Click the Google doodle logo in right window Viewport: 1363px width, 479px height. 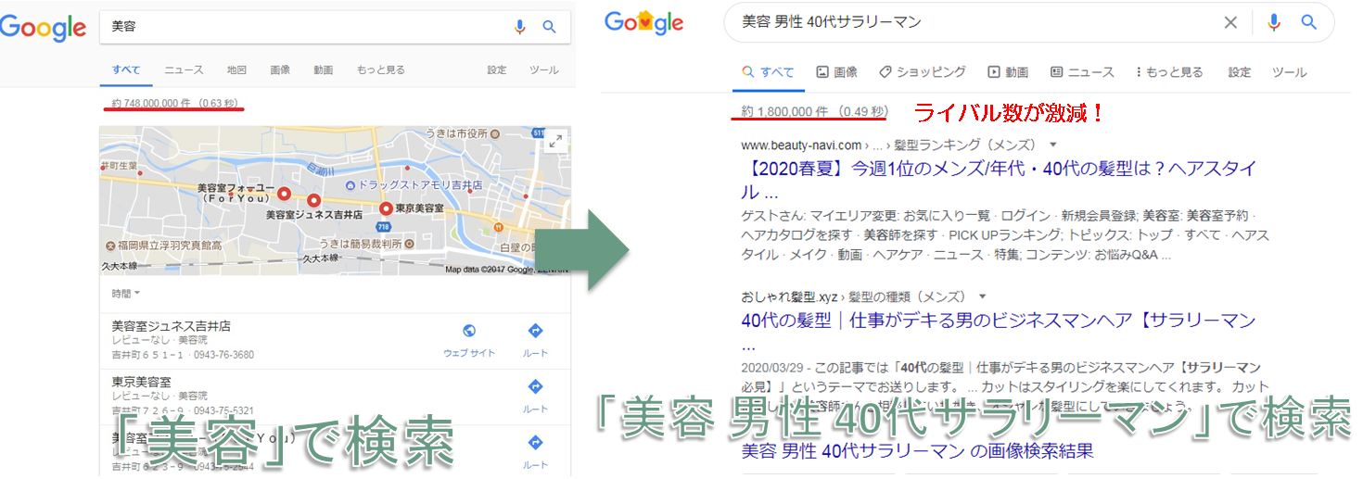tap(643, 23)
